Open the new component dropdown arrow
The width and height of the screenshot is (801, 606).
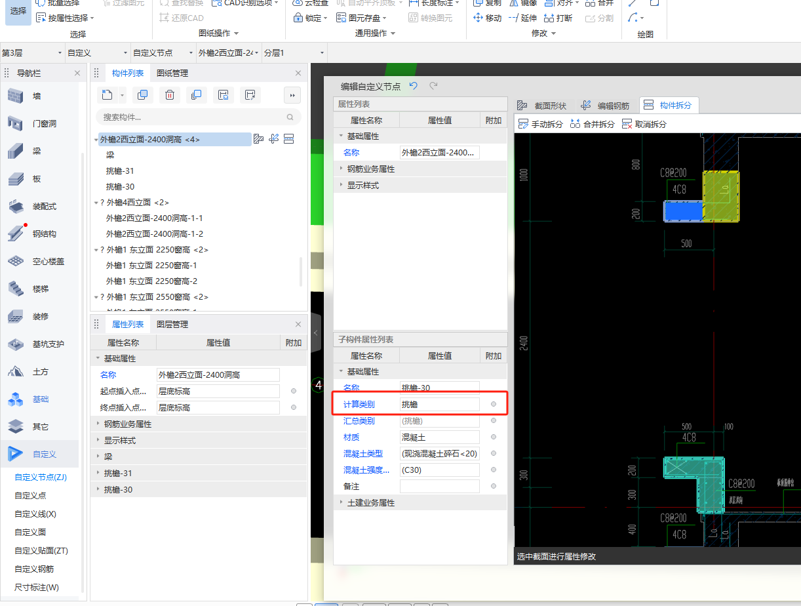(x=123, y=96)
